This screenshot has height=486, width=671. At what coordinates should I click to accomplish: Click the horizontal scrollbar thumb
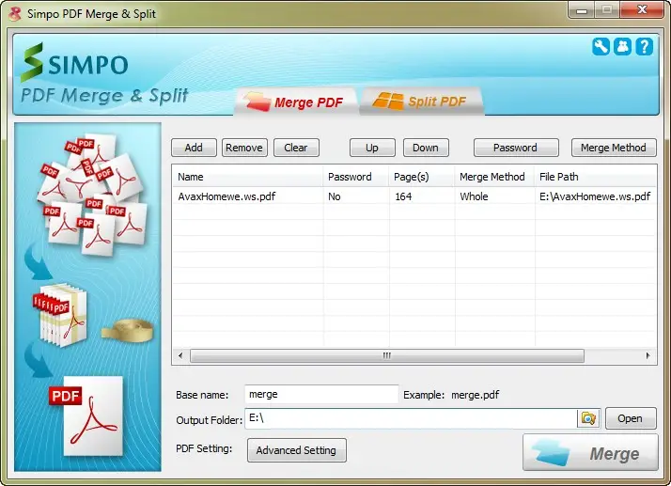point(387,356)
